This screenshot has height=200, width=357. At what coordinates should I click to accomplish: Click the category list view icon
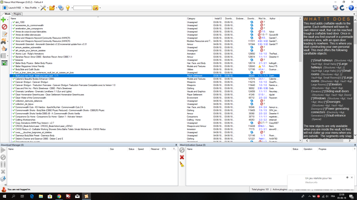3,56
